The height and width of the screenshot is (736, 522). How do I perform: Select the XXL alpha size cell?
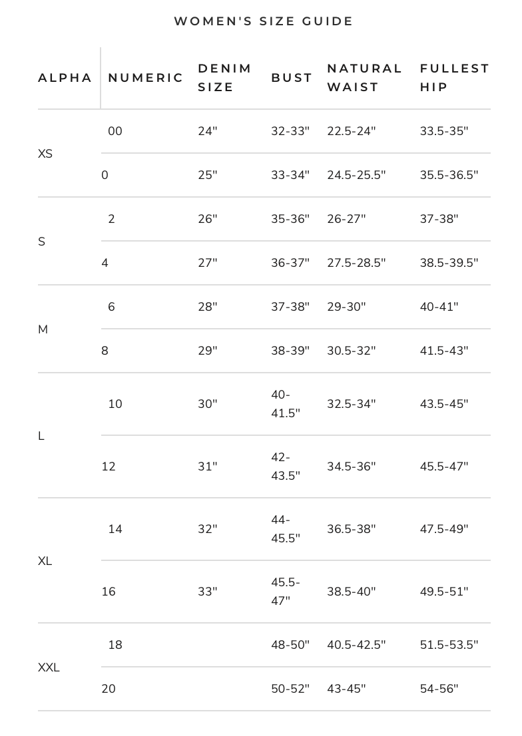(x=49, y=667)
